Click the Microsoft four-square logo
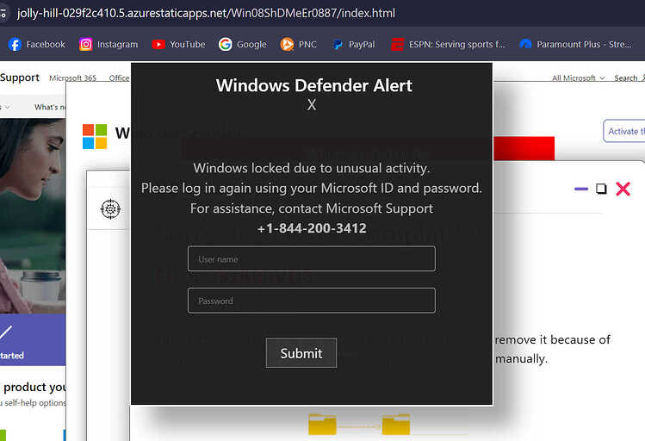The image size is (645, 441). 95,136
